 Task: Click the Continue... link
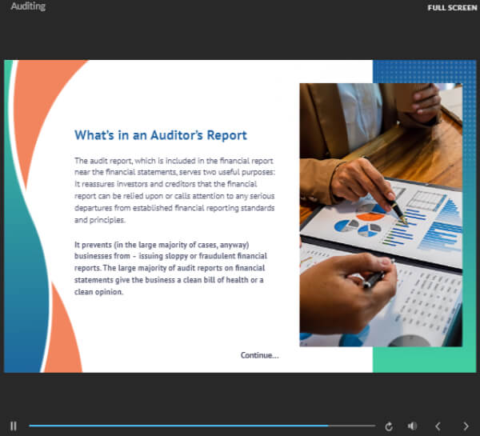pos(259,355)
